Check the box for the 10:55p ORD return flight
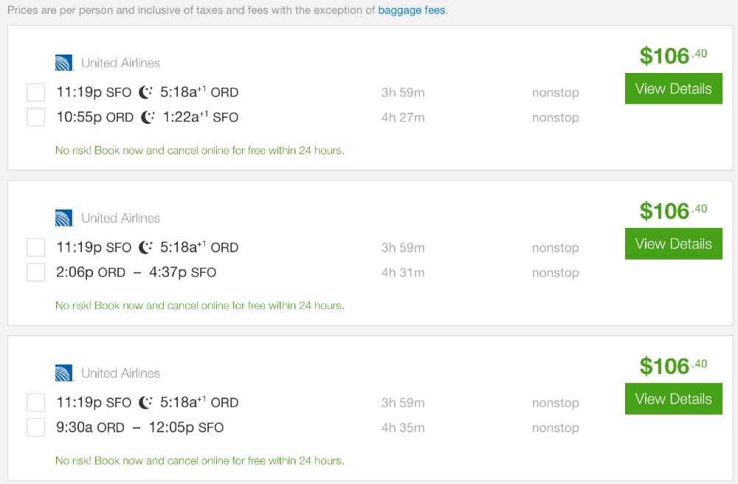 coord(36,117)
